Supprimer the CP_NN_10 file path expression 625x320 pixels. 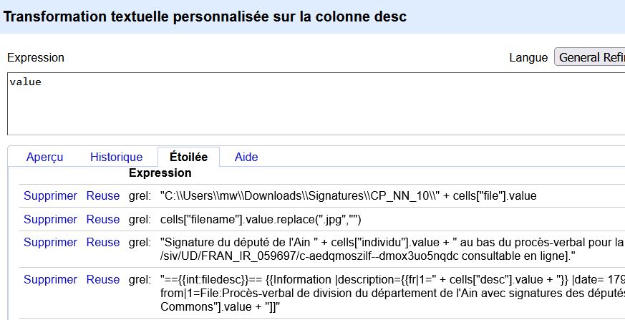[x=50, y=195]
